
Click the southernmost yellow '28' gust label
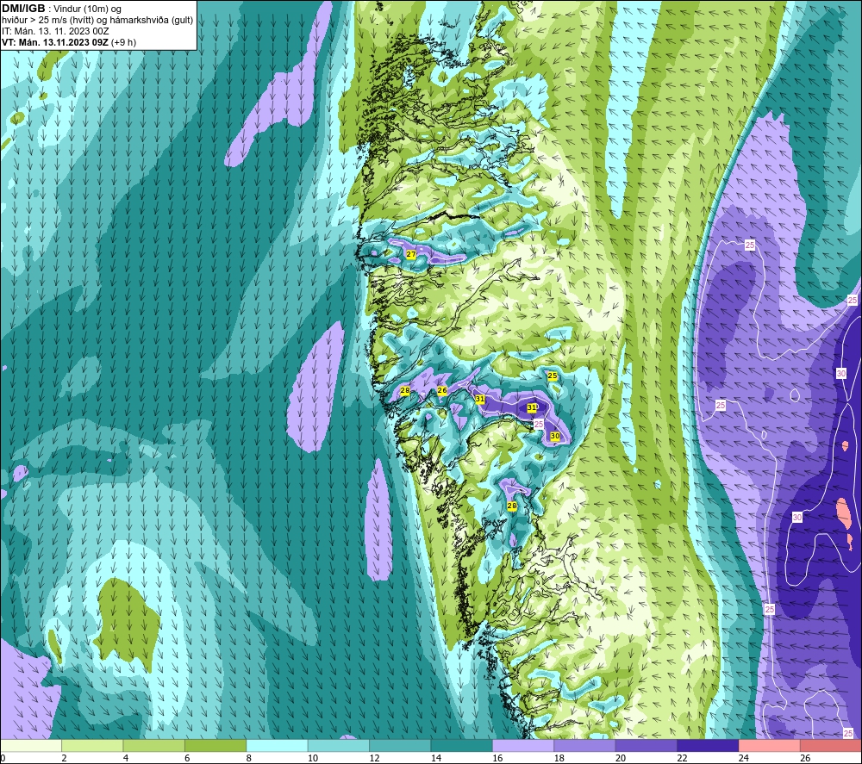[x=512, y=506]
